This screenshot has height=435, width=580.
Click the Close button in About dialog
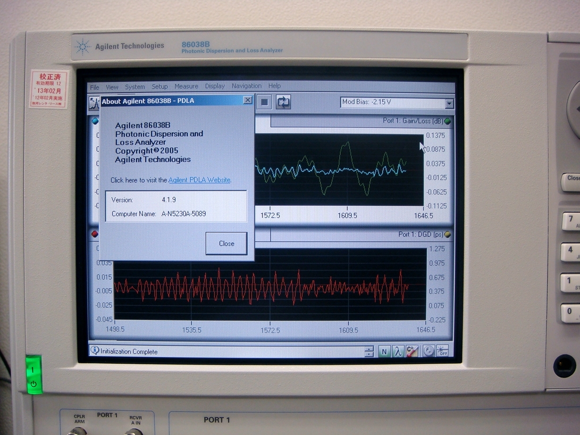point(227,243)
